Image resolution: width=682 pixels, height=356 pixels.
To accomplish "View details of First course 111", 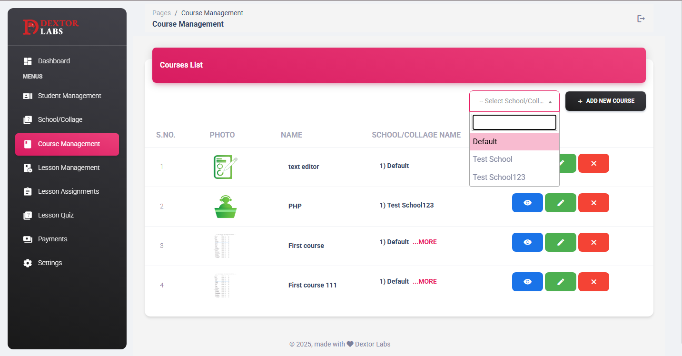I will coord(527,281).
